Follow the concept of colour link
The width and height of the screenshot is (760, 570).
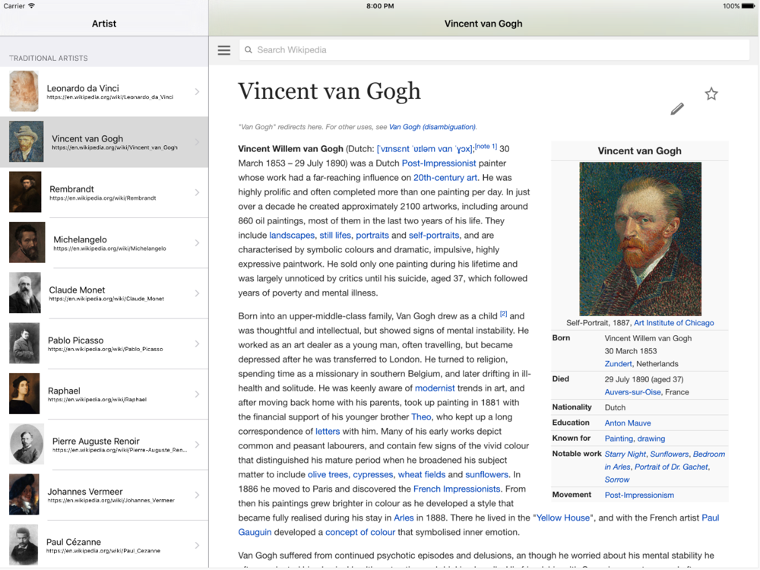point(360,532)
